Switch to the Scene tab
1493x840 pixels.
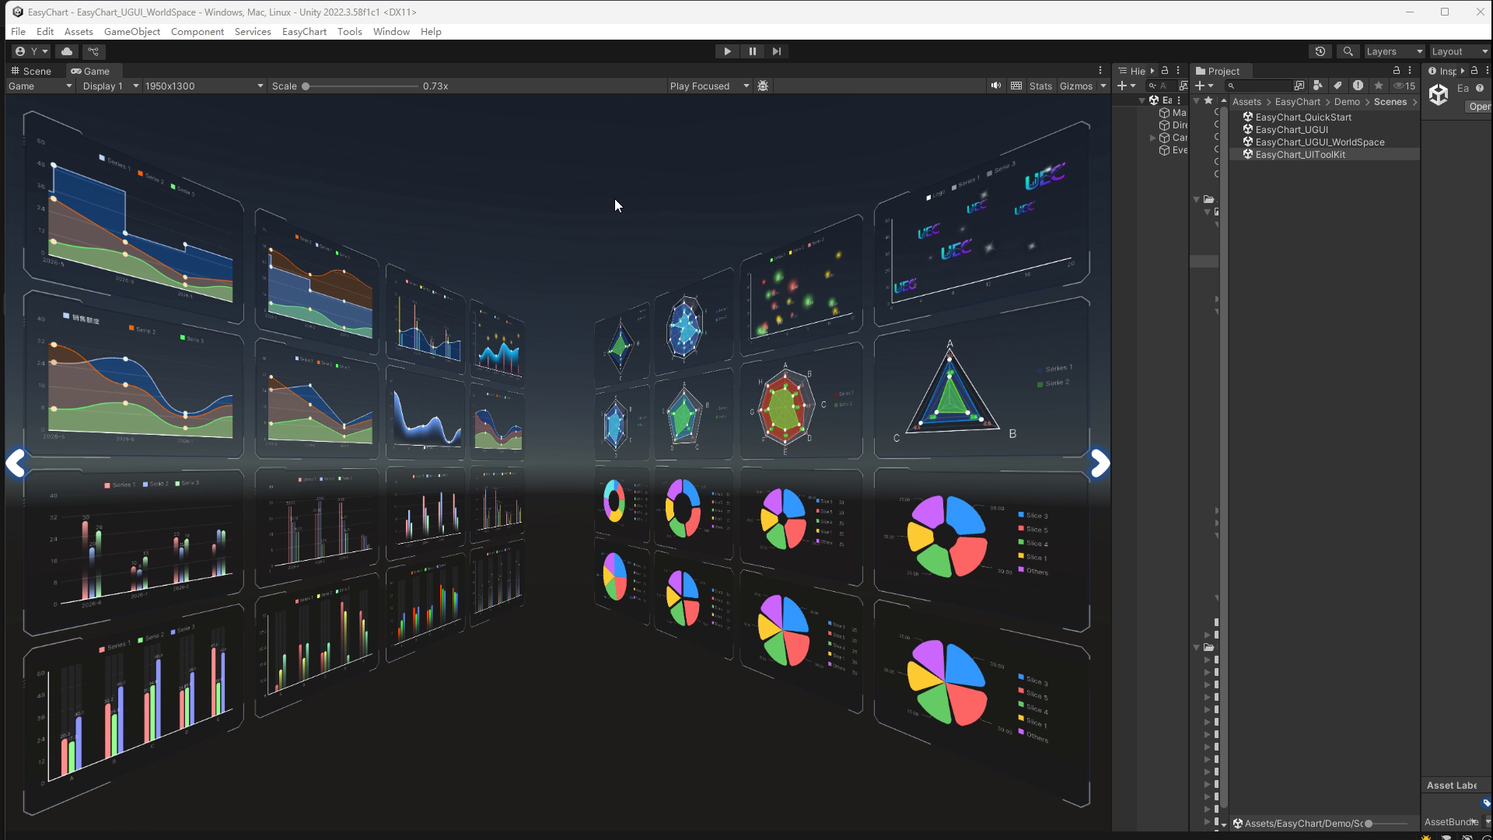coord(31,71)
